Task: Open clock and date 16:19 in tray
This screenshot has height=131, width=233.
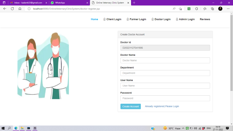Action: click(x=218, y=128)
